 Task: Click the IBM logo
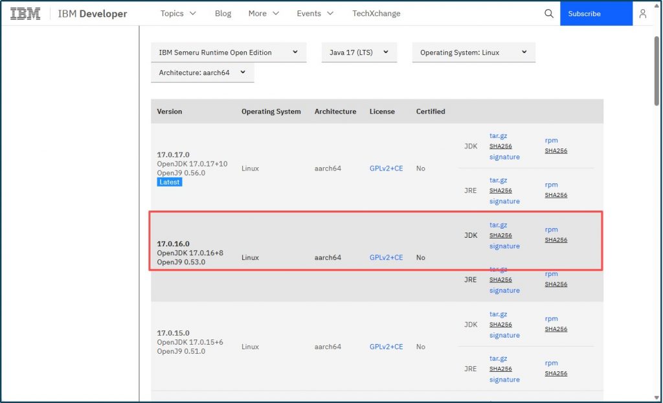click(25, 14)
